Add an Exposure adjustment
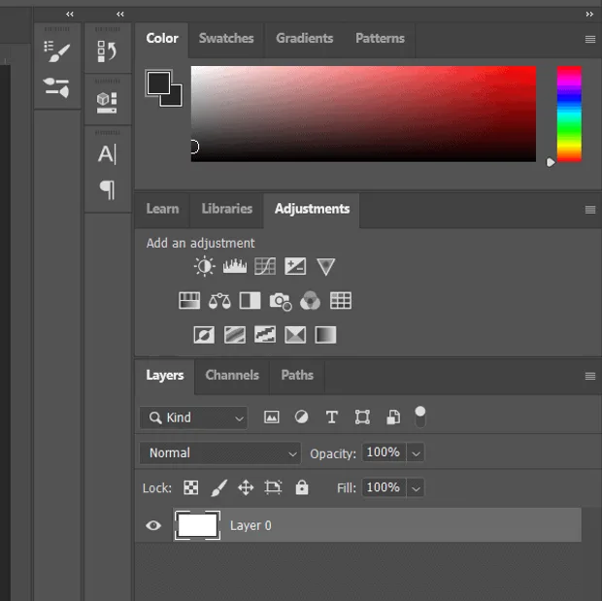Viewport: 602px width, 601px height. click(295, 266)
